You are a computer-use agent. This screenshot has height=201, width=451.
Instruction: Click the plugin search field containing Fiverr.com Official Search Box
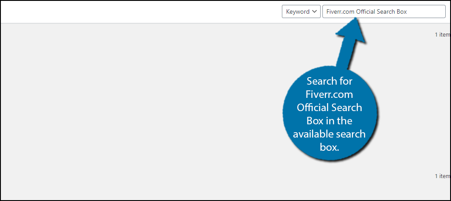[384, 11]
